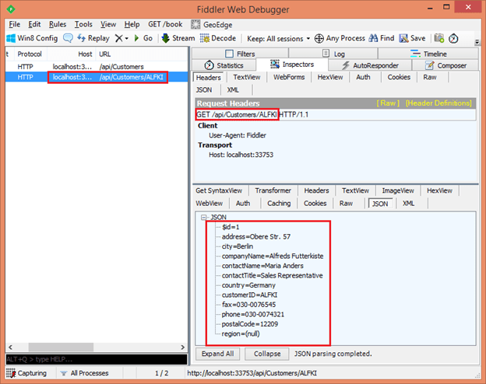Click the Expand All button
This screenshot has width=486, height=384.
click(x=217, y=354)
